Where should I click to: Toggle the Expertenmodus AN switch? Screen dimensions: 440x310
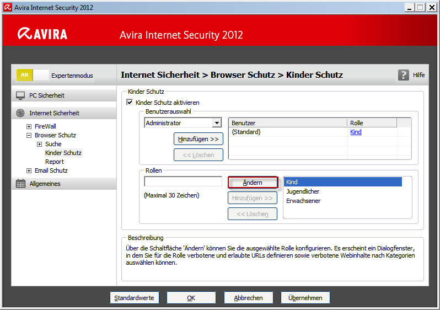point(33,75)
